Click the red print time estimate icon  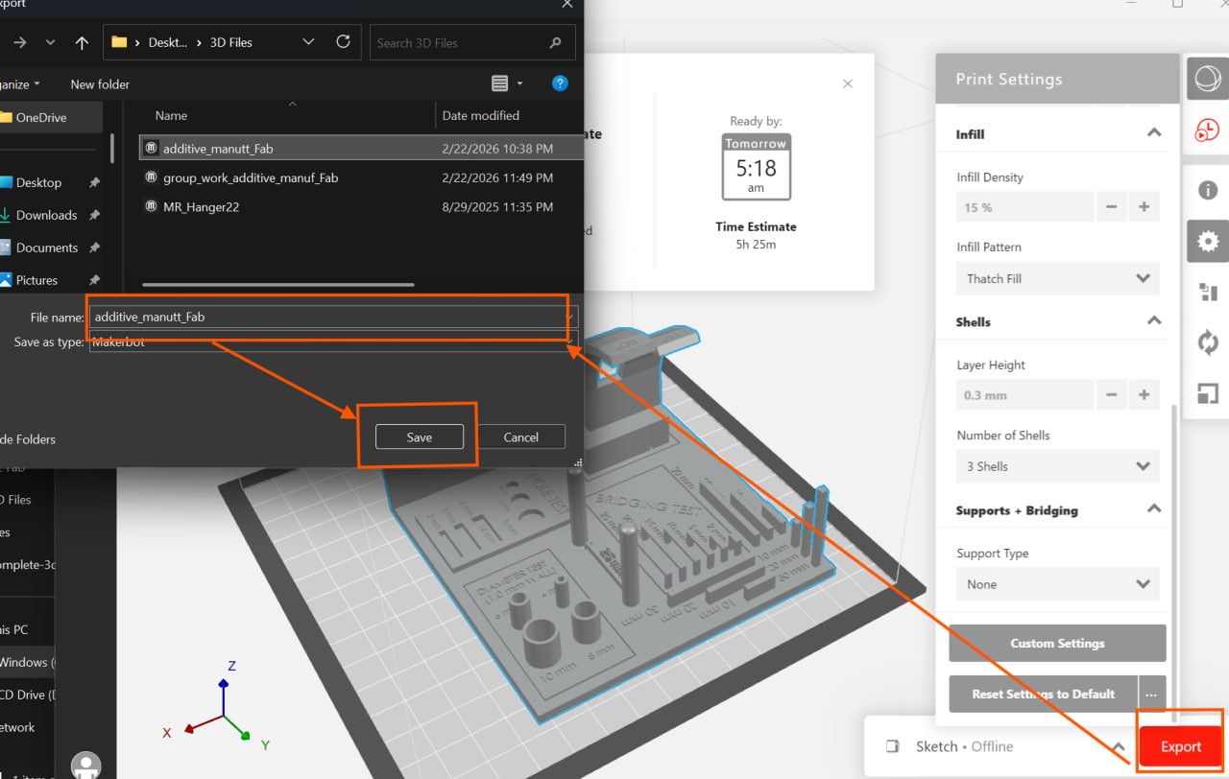pos(1207,130)
